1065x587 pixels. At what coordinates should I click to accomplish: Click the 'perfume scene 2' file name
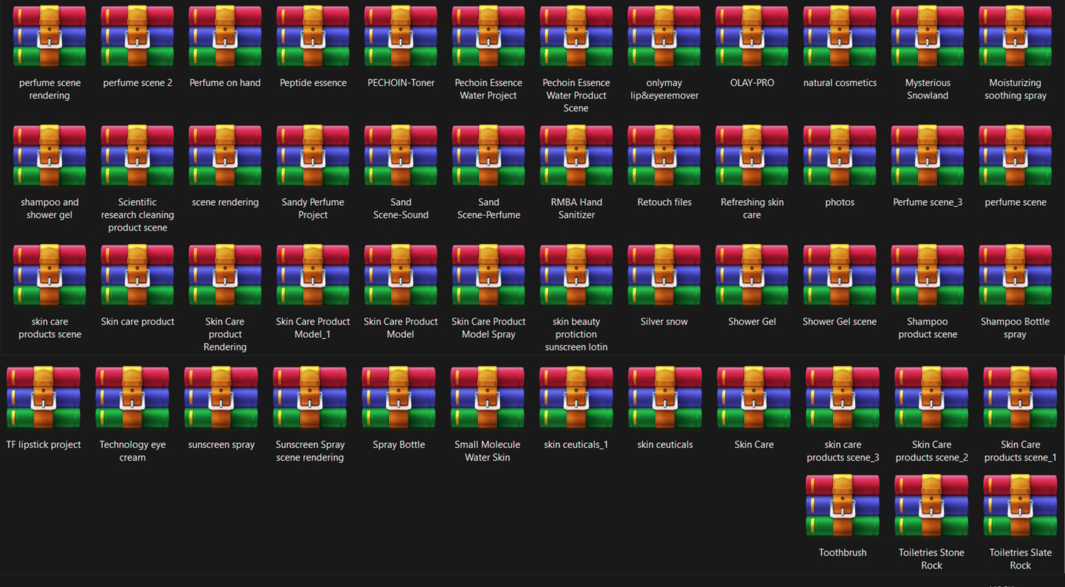pos(138,83)
